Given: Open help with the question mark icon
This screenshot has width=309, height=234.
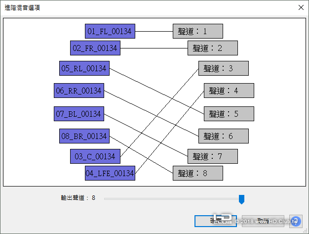Looking at the screenshot, I should point(296,221).
